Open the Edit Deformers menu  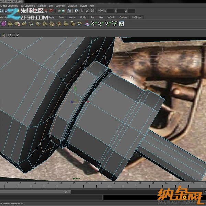coord(27,6)
